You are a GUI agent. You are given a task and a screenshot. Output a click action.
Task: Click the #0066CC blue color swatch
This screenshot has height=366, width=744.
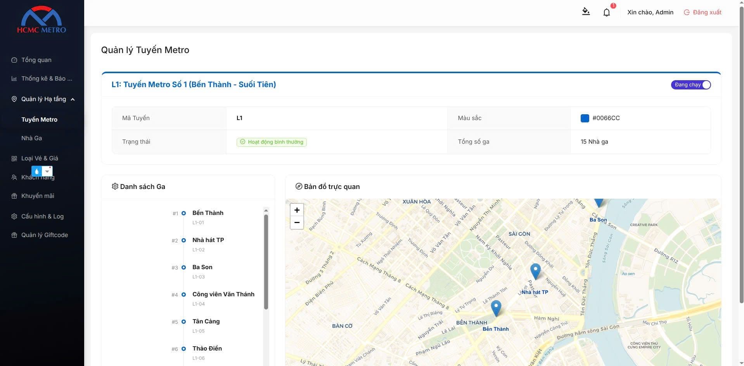585,118
